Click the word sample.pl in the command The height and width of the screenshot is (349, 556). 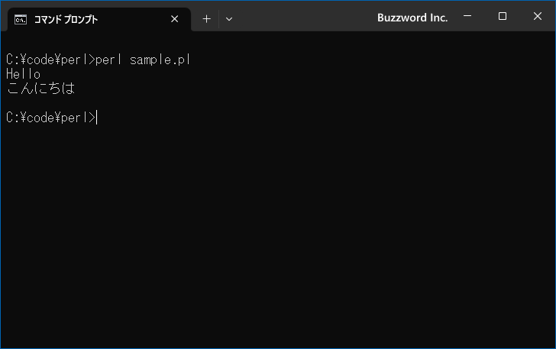click(160, 60)
